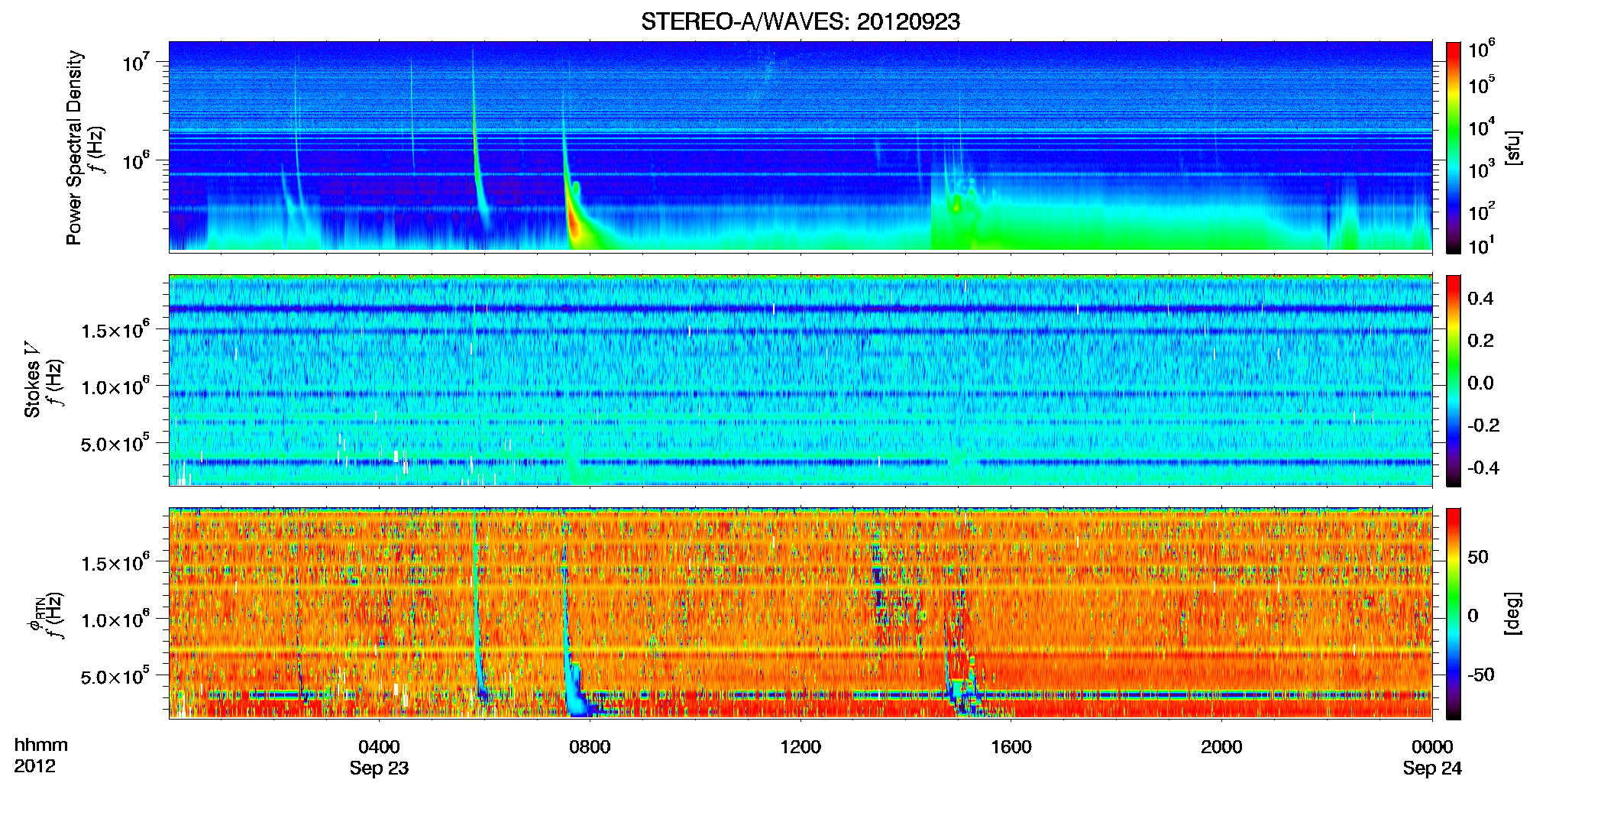The height and width of the screenshot is (825, 1601).
Task: Click the Stokes V axis label
Action: tap(32, 380)
